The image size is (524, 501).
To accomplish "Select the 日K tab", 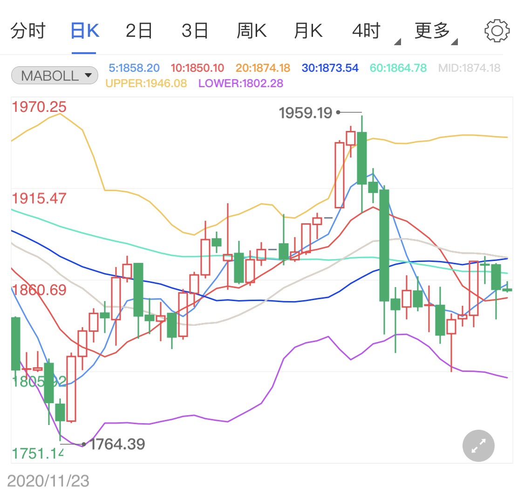I will pyautogui.click(x=84, y=31).
